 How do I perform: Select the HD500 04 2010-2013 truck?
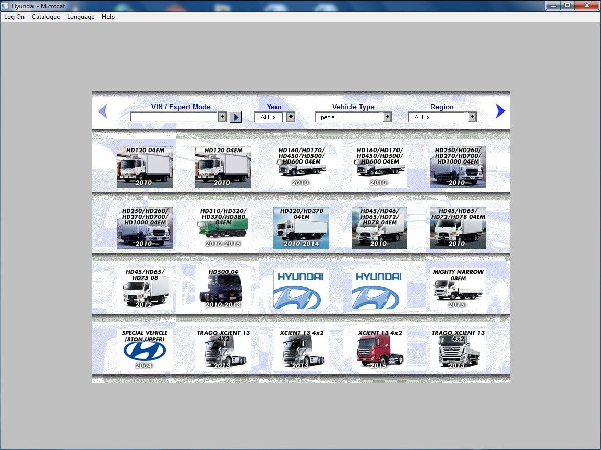[x=223, y=289]
